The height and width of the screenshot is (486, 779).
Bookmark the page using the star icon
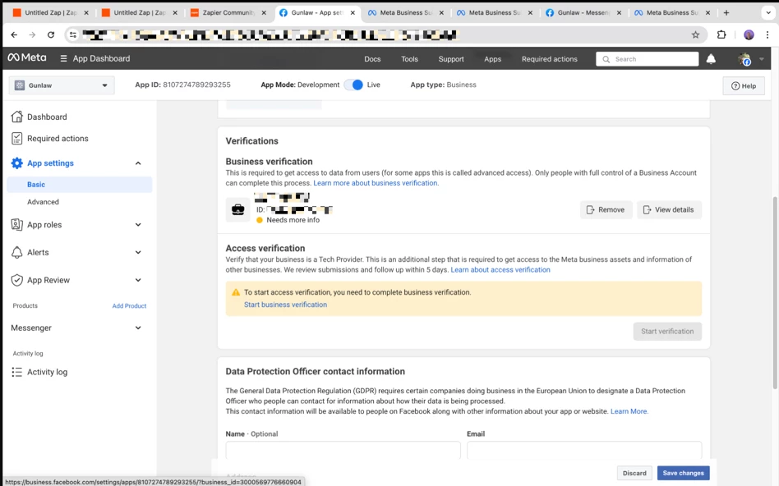[x=695, y=34]
